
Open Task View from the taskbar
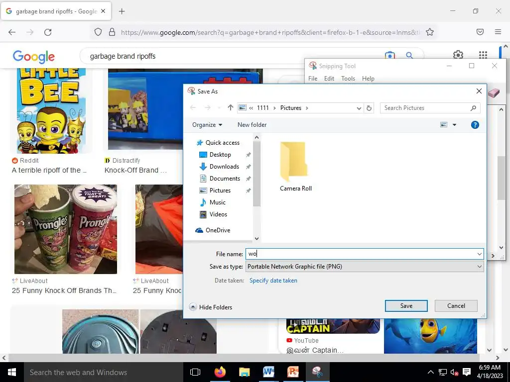coord(195,372)
